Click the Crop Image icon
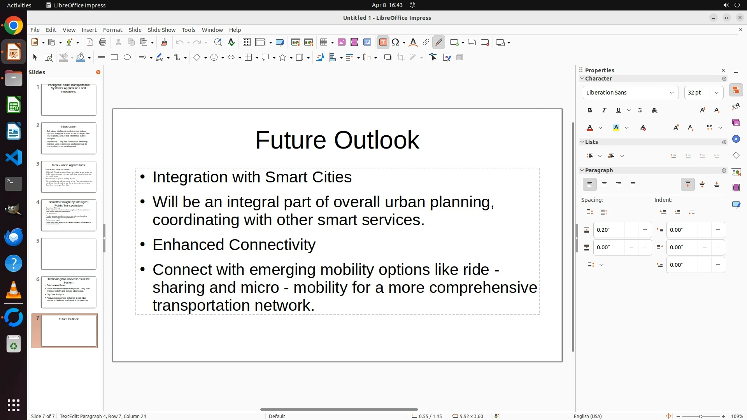Image resolution: width=747 pixels, height=420 pixels. [x=401, y=58]
